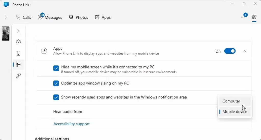Viewport: 261px width, 140px height.
Task: Uncheck Optimize app window sizing checkbox
Action: (56, 83)
